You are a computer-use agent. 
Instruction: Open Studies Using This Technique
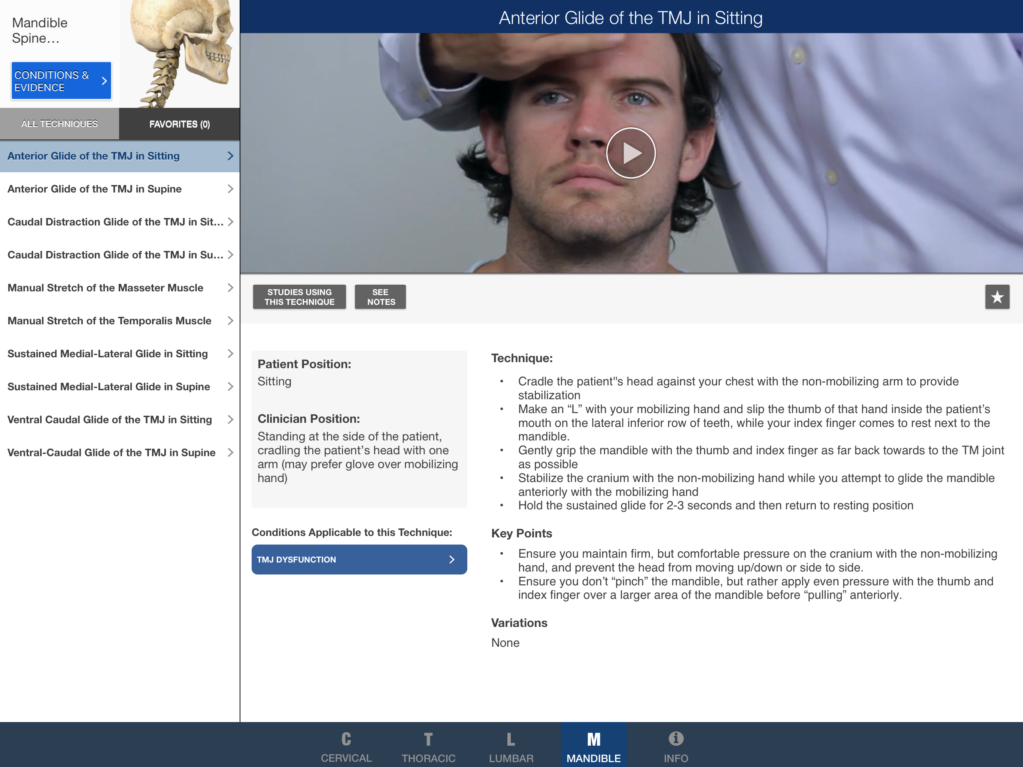point(299,297)
